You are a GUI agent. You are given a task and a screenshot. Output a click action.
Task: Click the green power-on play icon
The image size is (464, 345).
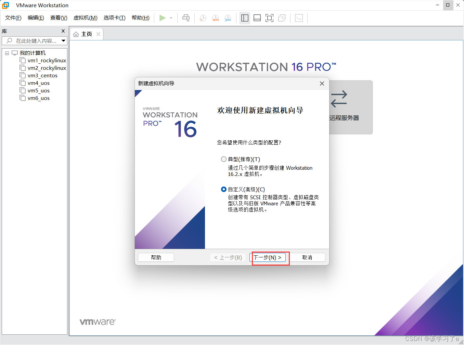click(x=163, y=18)
